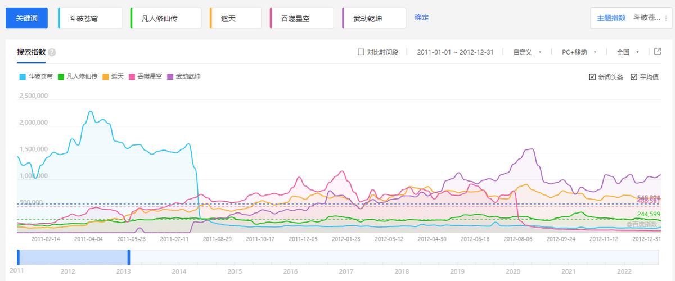The width and height of the screenshot is (675, 281).
Task: Uncheck the 新闻头条 checkbox
Action: (x=592, y=77)
